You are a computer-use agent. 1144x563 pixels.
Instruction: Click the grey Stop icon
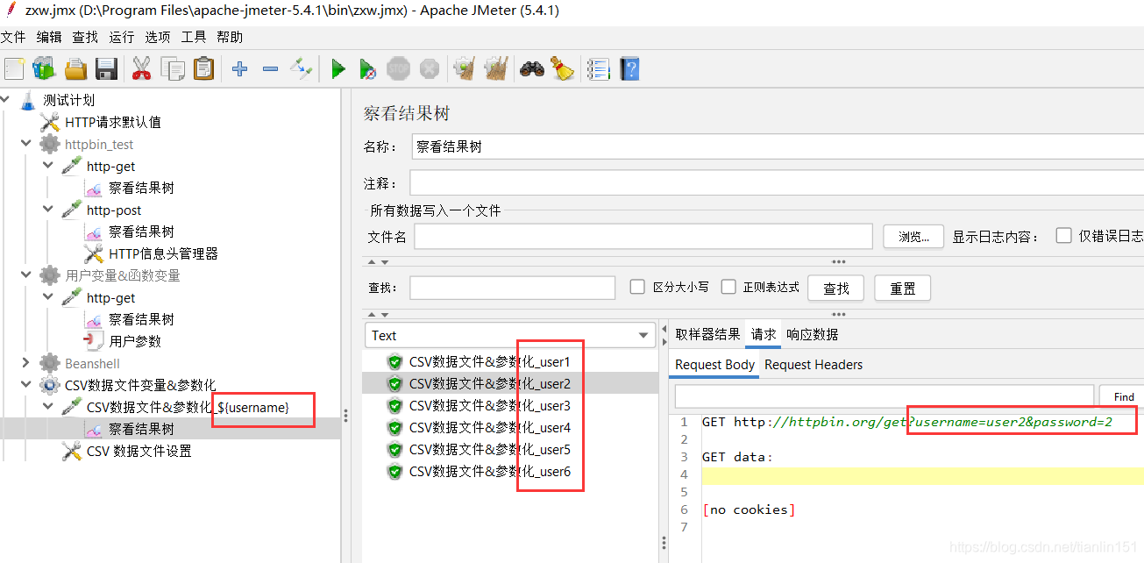pyautogui.click(x=399, y=68)
